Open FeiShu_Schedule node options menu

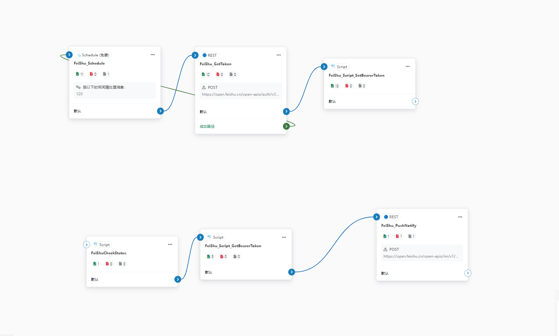pyautogui.click(x=153, y=55)
